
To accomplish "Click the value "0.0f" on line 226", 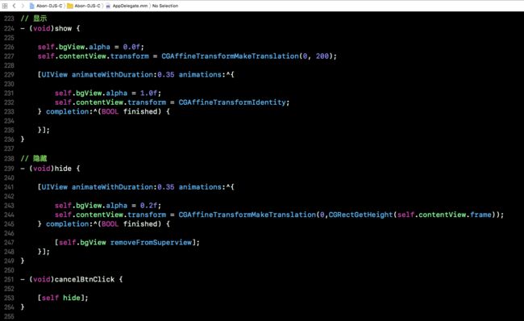I will pyautogui.click(x=131, y=47).
